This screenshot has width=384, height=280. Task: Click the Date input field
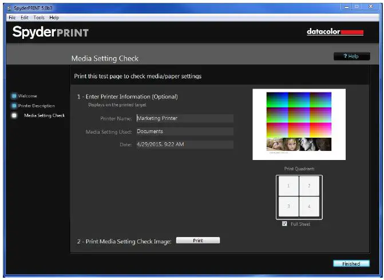click(x=185, y=145)
